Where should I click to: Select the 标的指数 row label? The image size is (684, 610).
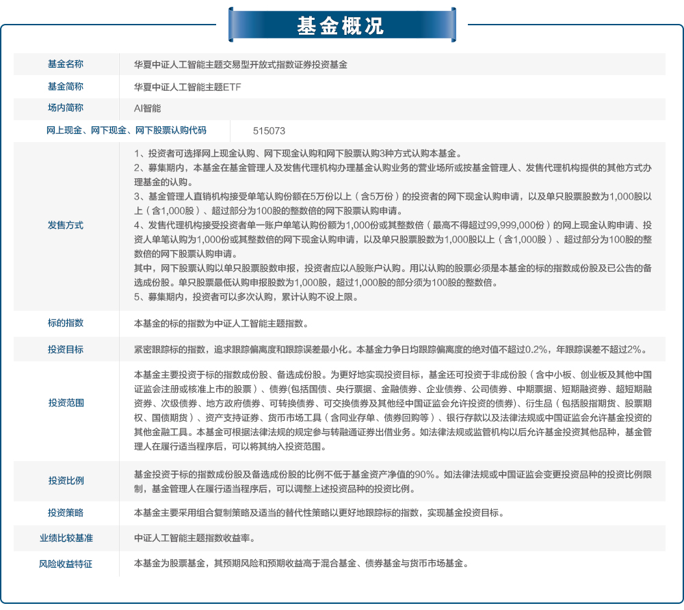66,323
